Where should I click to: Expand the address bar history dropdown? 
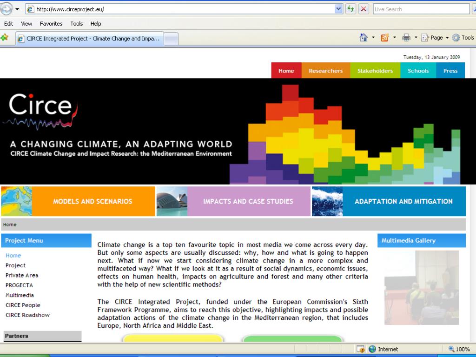pos(339,9)
